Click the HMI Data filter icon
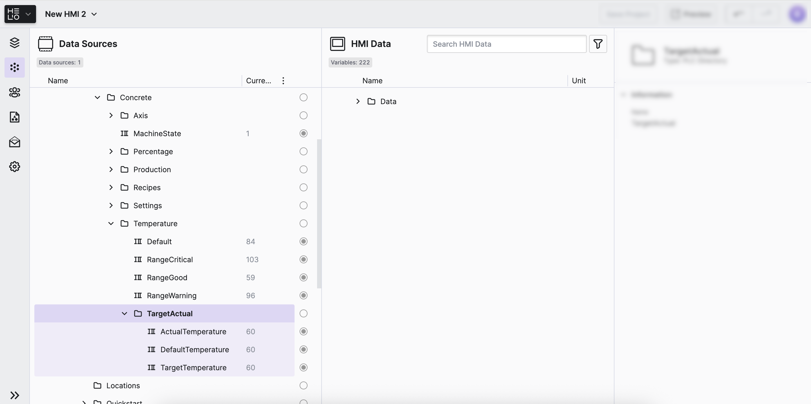 click(598, 44)
